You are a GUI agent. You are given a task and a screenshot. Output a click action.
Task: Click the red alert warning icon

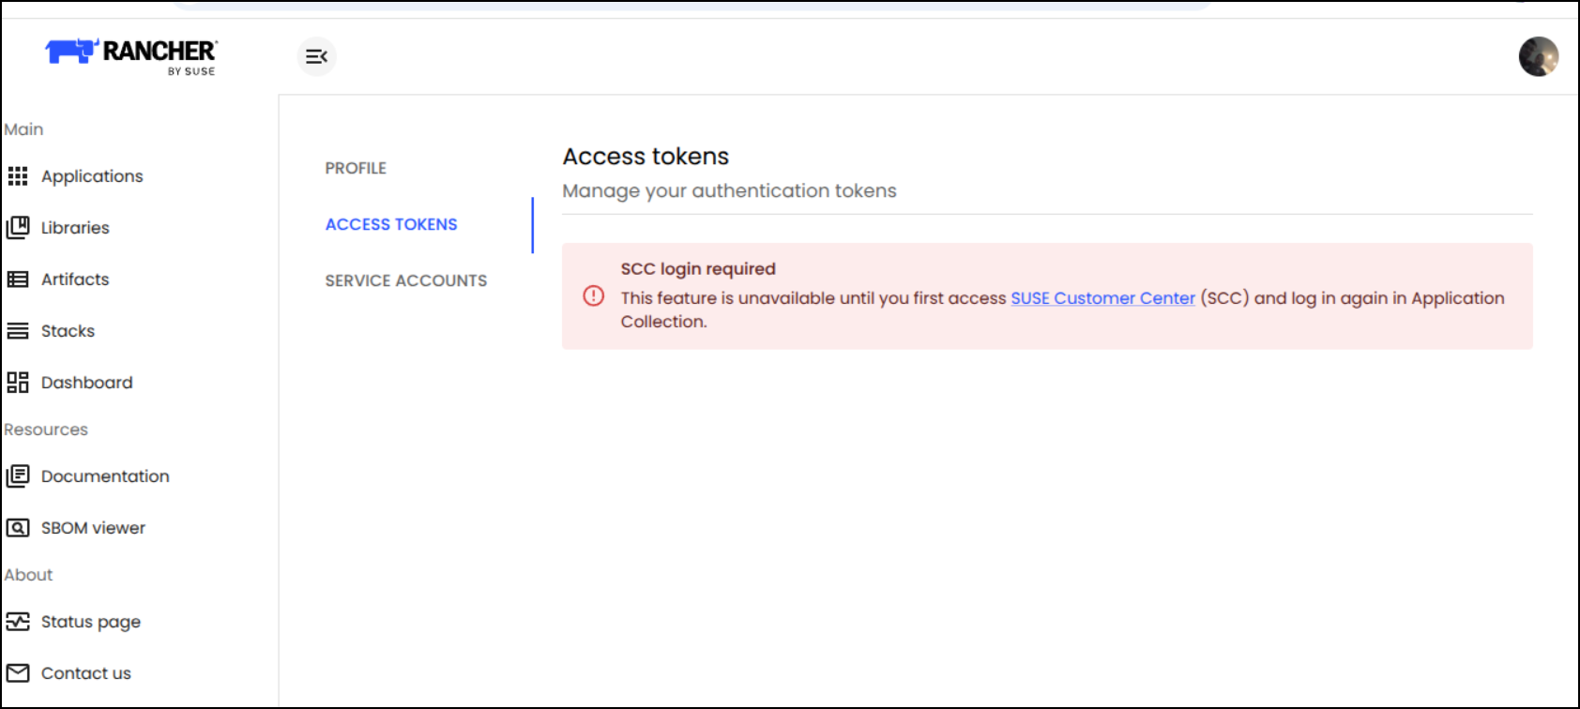click(594, 296)
